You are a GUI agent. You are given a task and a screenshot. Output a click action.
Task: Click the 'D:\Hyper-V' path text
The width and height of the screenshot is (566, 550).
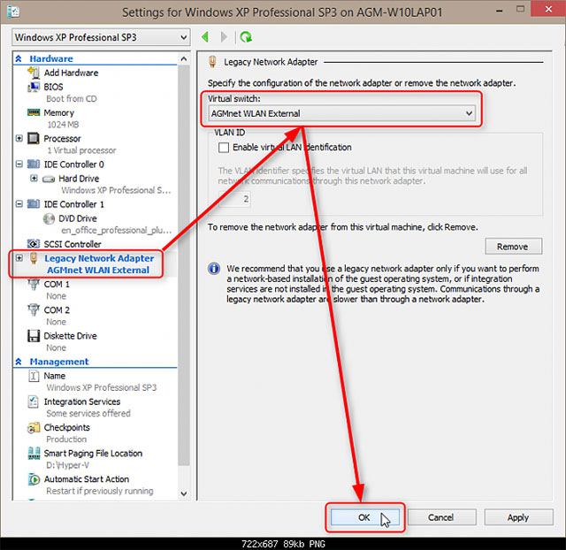[67, 465]
